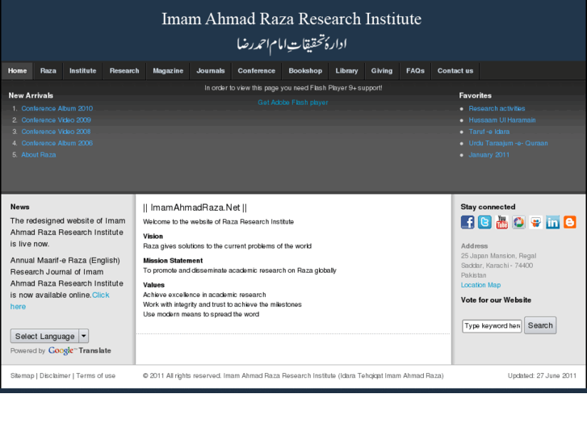
Task: Open Conference Album 2006 link
Action: point(57,143)
